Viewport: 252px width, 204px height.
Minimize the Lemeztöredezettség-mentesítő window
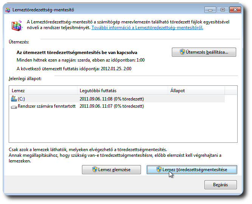pyautogui.click(x=210, y=10)
